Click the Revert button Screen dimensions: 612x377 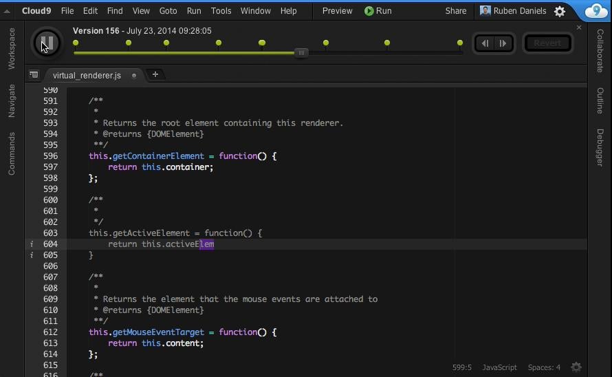[x=547, y=43]
